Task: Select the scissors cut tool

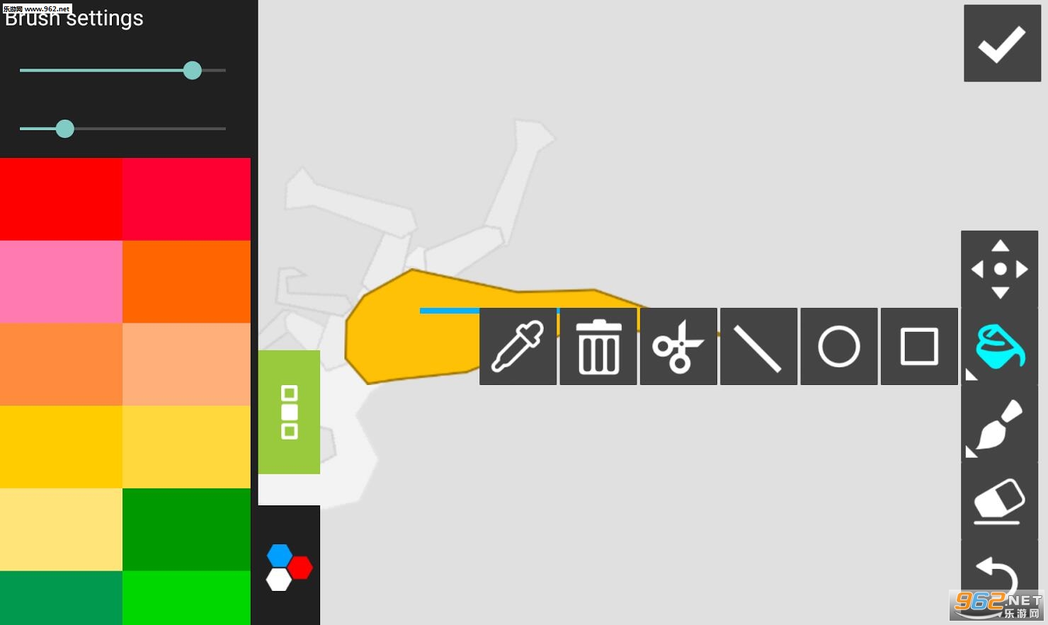Action: coord(678,346)
